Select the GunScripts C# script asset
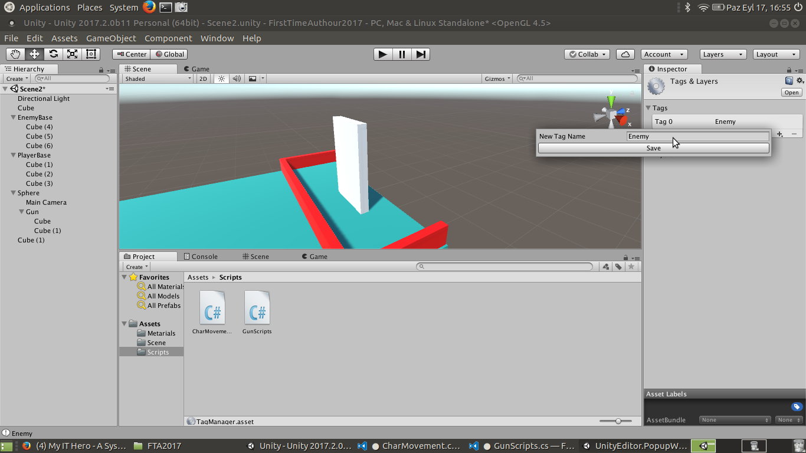The height and width of the screenshot is (453, 806). coord(257,313)
